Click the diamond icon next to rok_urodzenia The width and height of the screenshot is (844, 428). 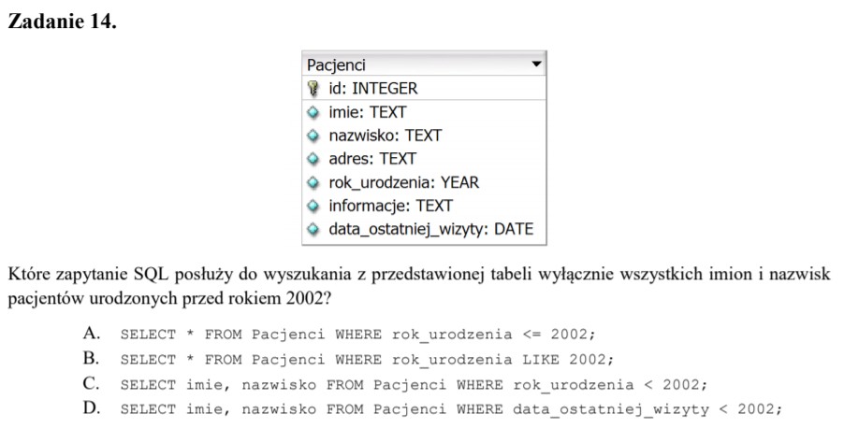click(313, 182)
